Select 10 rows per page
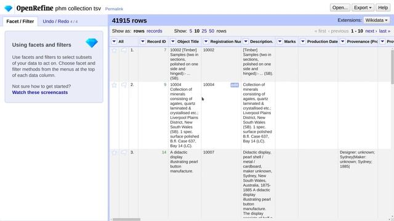Viewport: 394px width, 221px height. tap(197, 31)
